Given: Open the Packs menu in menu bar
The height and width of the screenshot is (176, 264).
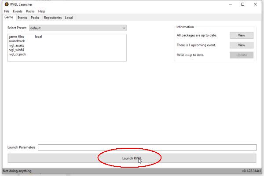Looking at the screenshot, I should (x=30, y=11).
